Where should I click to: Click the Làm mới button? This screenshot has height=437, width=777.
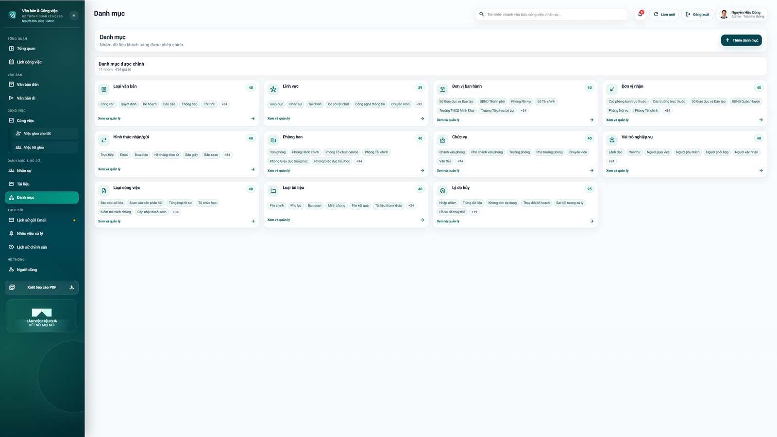pos(664,15)
